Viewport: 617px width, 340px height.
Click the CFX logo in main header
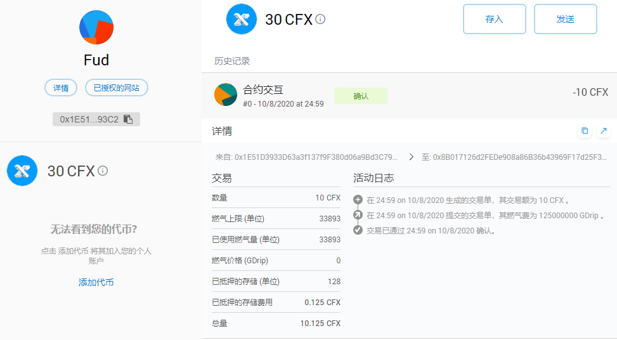(x=242, y=19)
